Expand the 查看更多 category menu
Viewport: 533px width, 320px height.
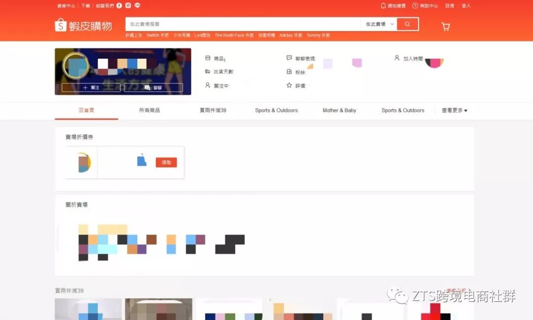455,110
